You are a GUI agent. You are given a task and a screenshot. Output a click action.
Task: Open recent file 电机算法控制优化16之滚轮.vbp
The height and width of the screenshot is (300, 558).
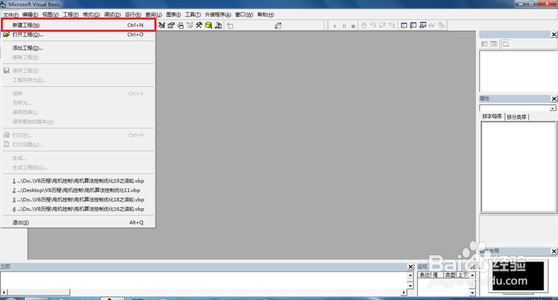(78, 209)
